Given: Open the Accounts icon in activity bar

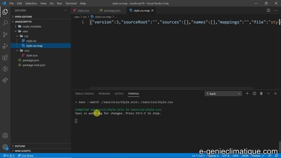Looking at the screenshot, I should [x=5, y=136].
